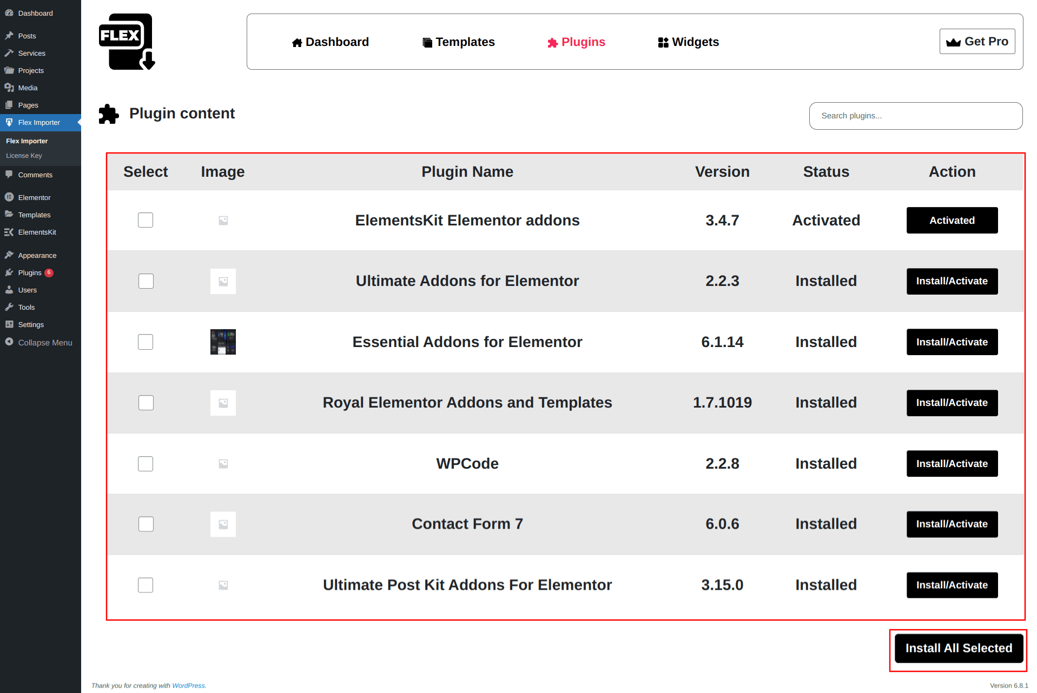1037x693 pixels.
Task: Click the crown icon on Get Pro
Action: (953, 42)
